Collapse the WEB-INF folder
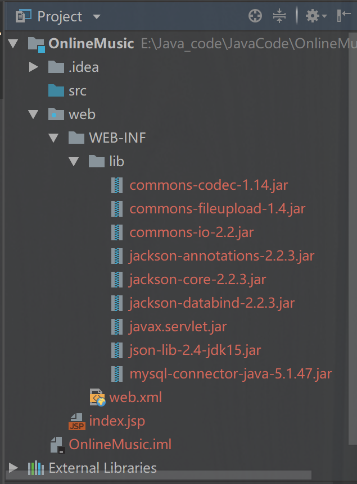 (53, 138)
